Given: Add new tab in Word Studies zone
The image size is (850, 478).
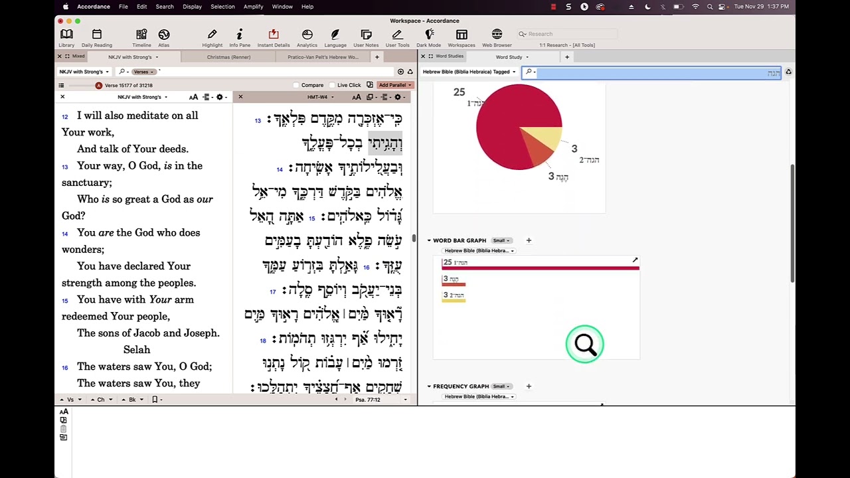Looking at the screenshot, I should (567, 57).
